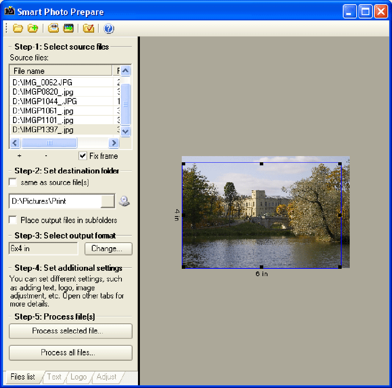This screenshot has height=388, width=392.
Task: Click the plus button under the file list
Action: coord(19,156)
